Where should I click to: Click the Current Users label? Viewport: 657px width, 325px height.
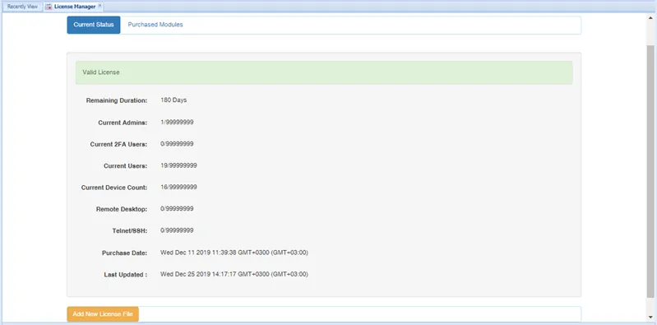point(125,166)
